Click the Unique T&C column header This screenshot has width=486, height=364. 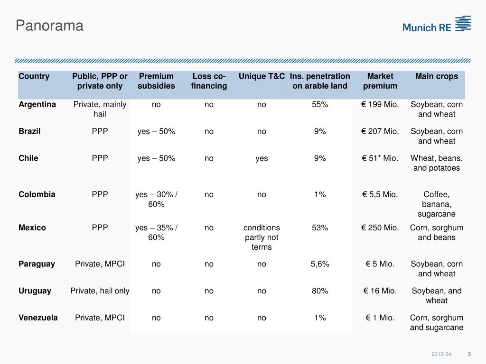[x=262, y=76]
